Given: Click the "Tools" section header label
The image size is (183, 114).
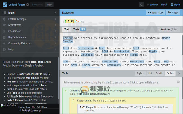Looking at the screenshot, I should [x=65, y=73].
